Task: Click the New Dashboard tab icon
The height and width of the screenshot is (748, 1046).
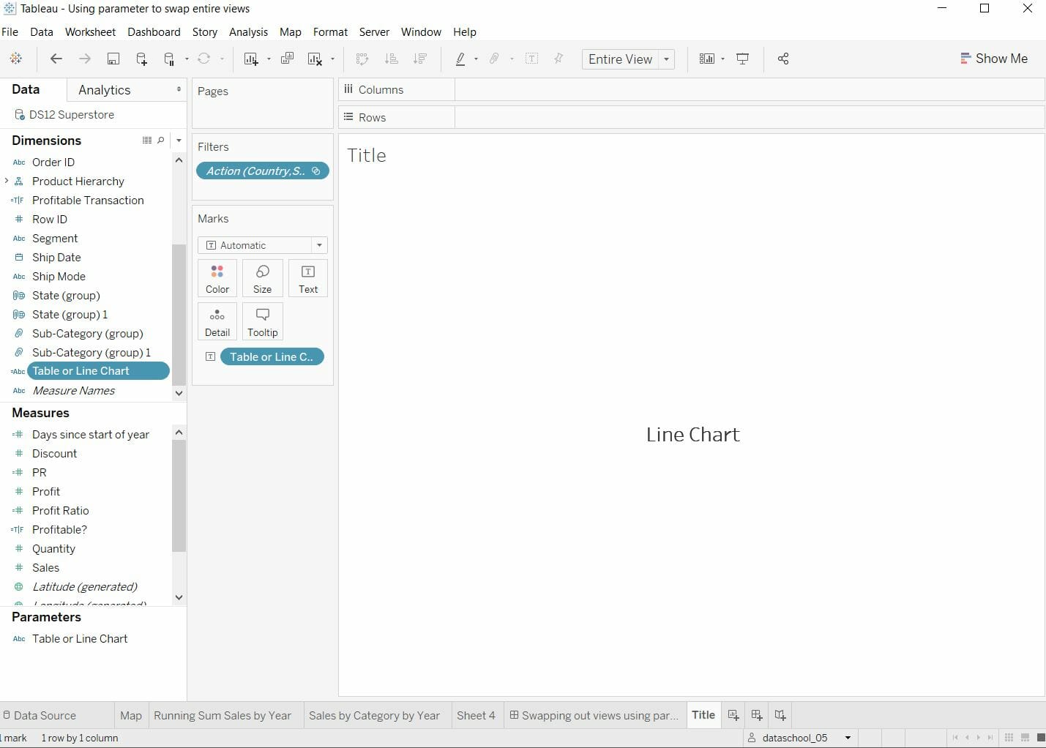Action: tap(757, 715)
